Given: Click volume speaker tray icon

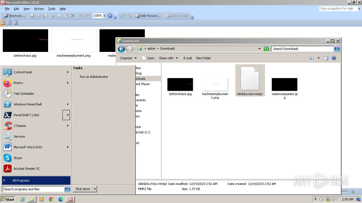Looking at the screenshot, I should pos(322,199).
